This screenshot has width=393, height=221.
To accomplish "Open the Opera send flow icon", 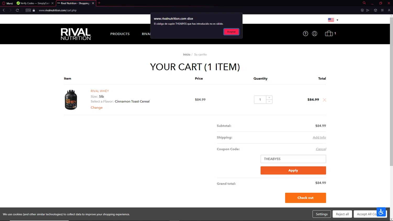I will tap(368, 10).
